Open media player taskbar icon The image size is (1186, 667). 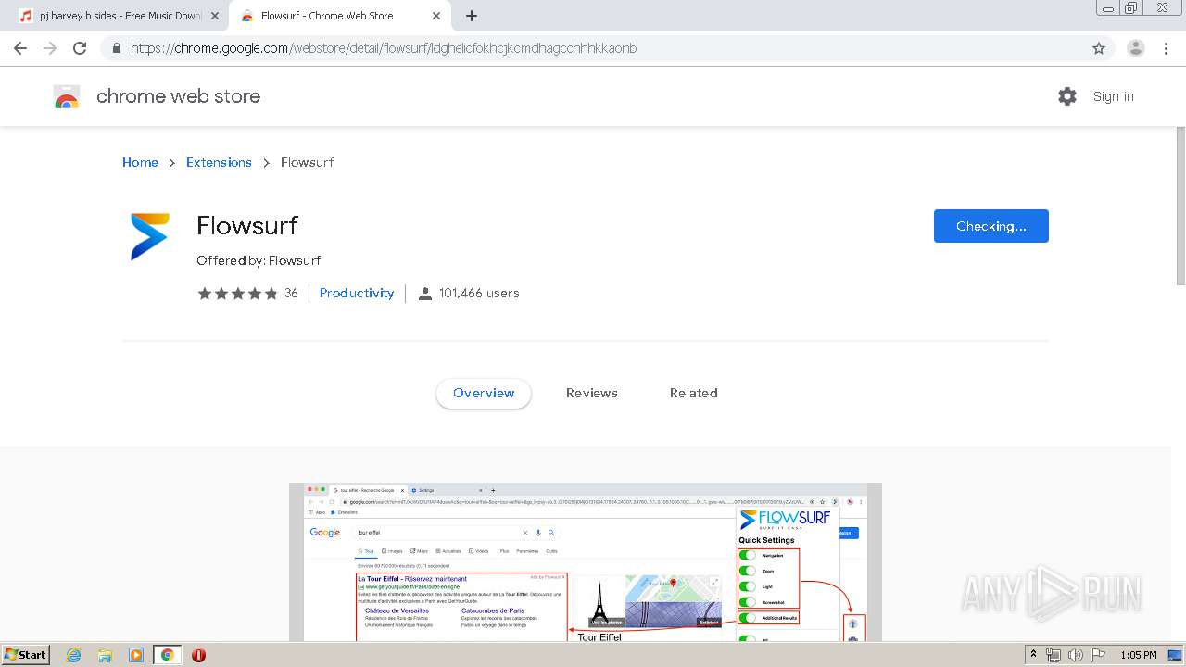coord(136,655)
